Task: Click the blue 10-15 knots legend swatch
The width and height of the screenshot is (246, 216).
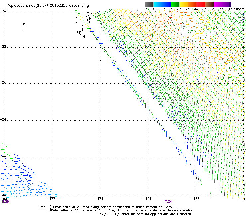Action: point(166,4)
